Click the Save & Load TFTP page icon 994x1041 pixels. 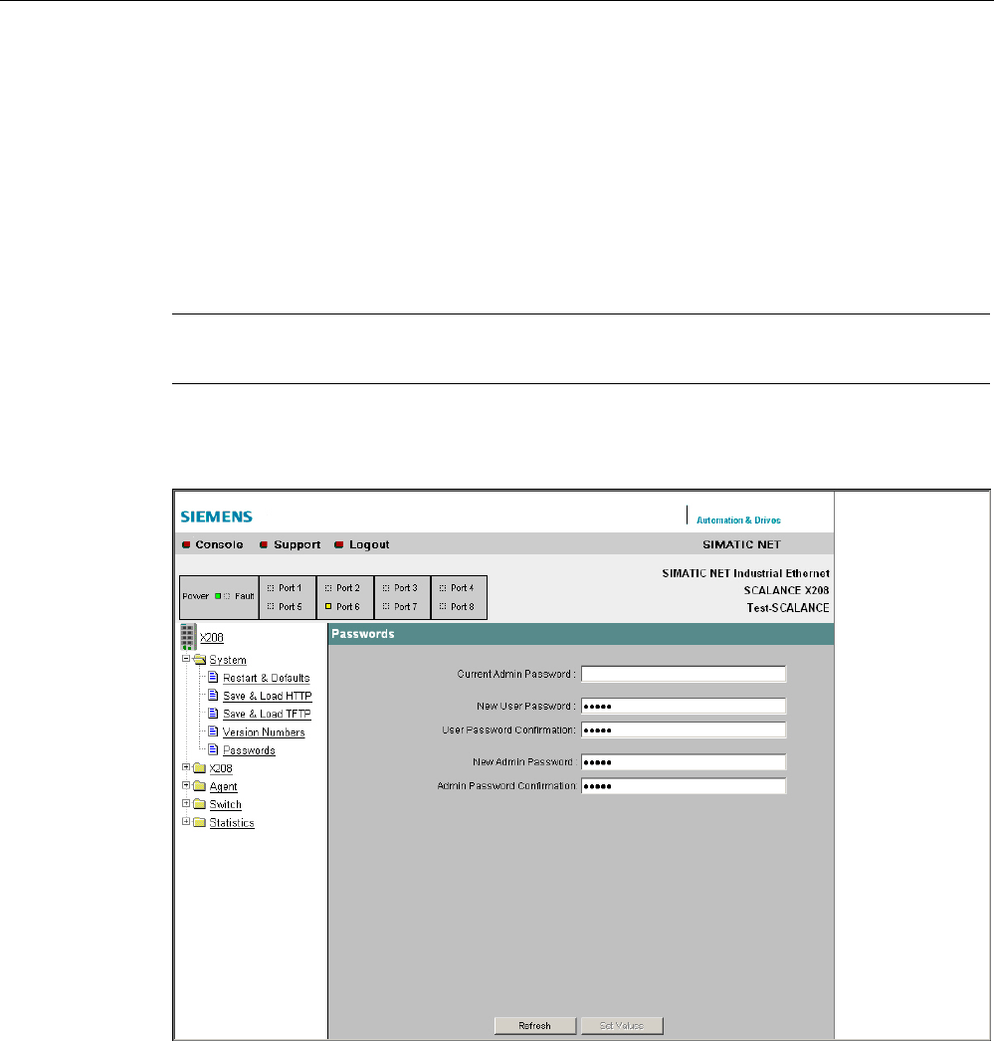pyautogui.click(x=213, y=713)
